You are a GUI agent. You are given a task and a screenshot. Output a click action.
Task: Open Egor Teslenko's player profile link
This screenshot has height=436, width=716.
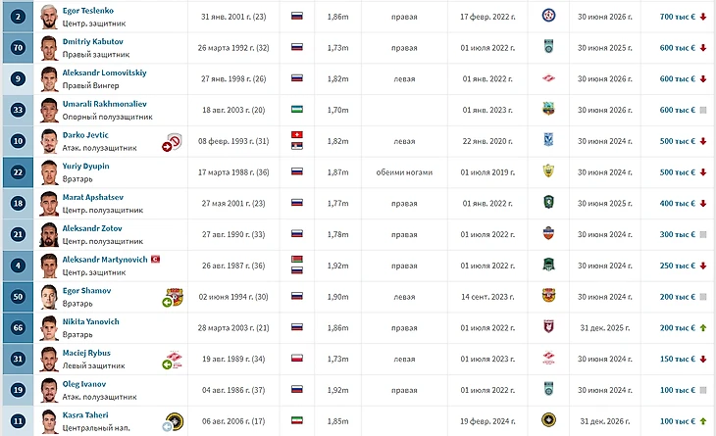90,10
